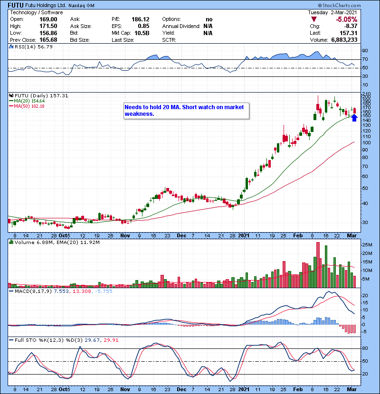Click the MACD histogram value -5.755
380x394 pixels.
coord(104,291)
